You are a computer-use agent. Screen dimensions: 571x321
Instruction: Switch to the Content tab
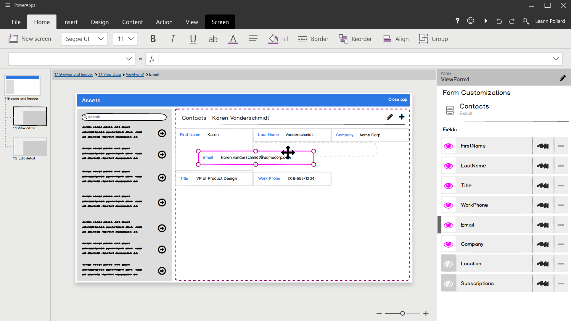[133, 22]
